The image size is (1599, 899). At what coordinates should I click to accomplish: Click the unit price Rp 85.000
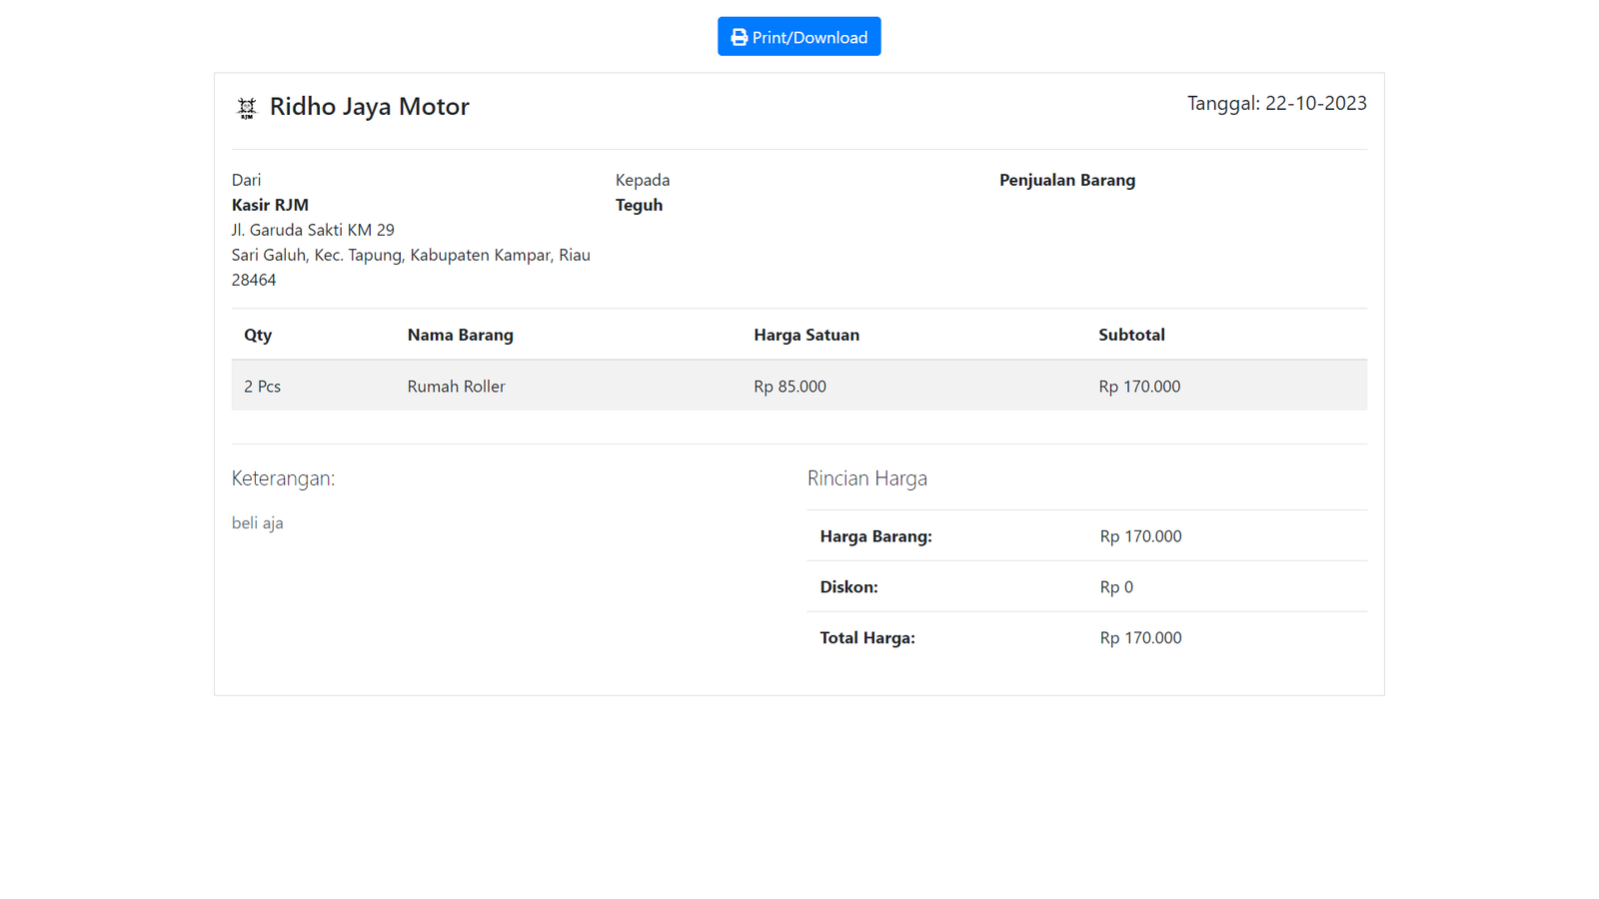(790, 387)
